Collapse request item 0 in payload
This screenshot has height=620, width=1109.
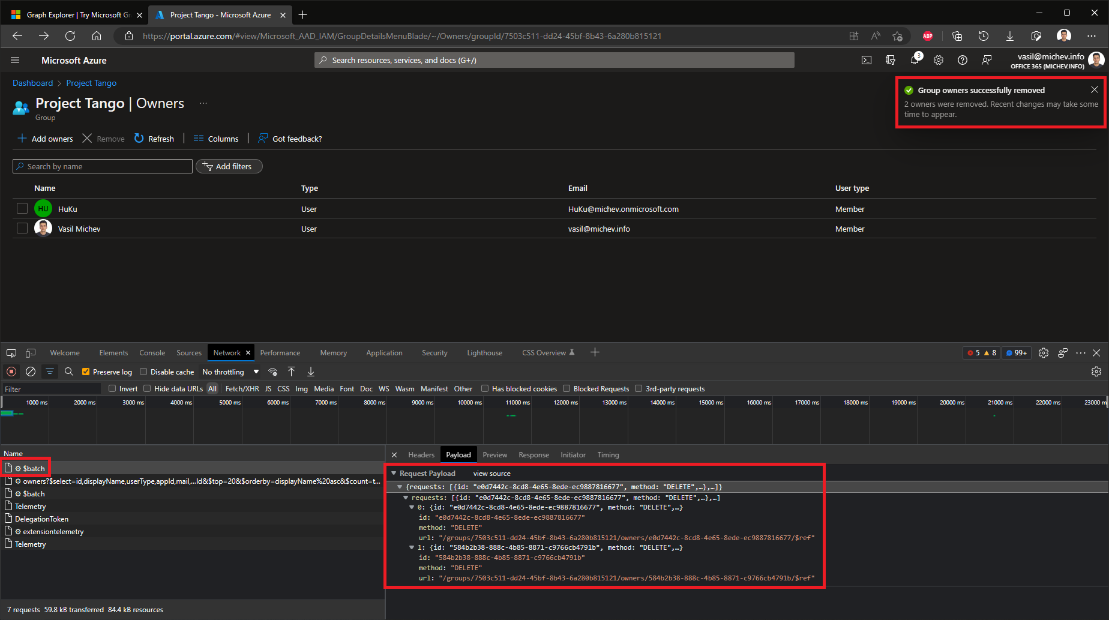tap(412, 508)
